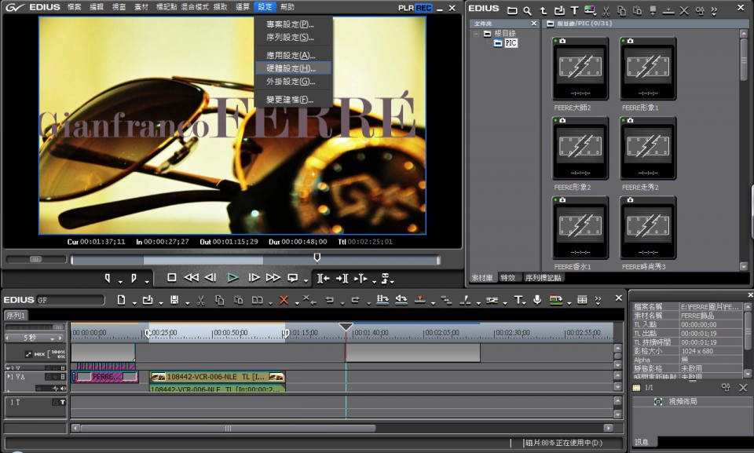Click the red delete X in timeline toolbar
Screen dimensions: 754x453
point(284,300)
